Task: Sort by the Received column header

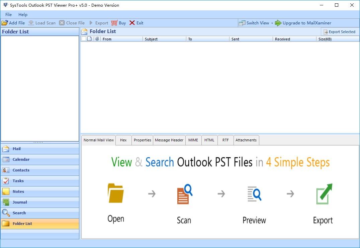Action: click(x=294, y=39)
